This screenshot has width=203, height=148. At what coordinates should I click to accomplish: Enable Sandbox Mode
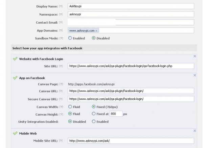(70, 38)
